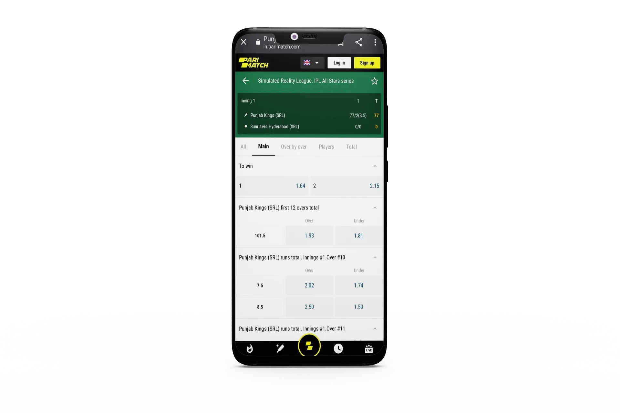Collapse Punjab Kings runs Over #10 section
620x413 pixels.
tap(374, 257)
